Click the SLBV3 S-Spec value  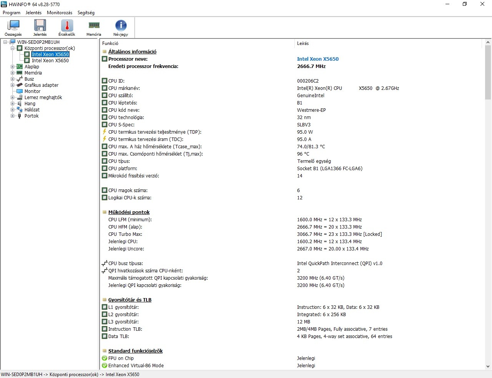coord(304,124)
